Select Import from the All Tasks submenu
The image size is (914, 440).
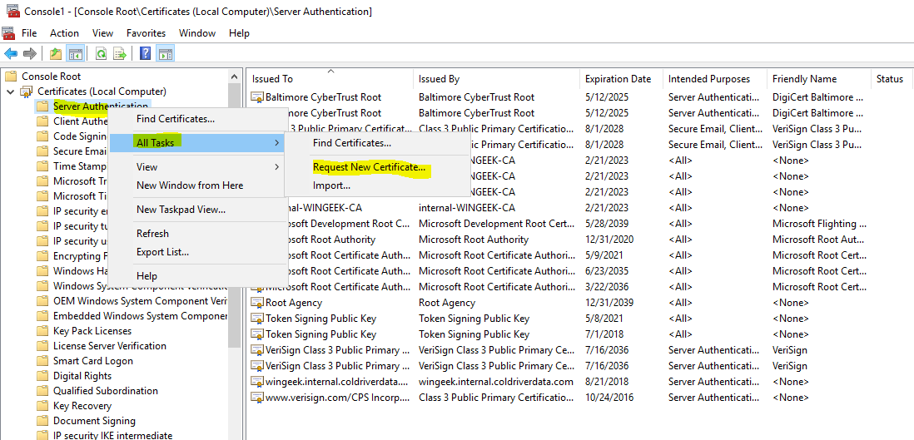click(331, 185)
